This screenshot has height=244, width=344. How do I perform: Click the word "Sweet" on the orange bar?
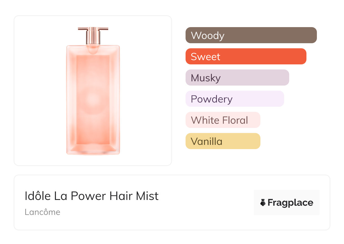(x=205, y=57)
